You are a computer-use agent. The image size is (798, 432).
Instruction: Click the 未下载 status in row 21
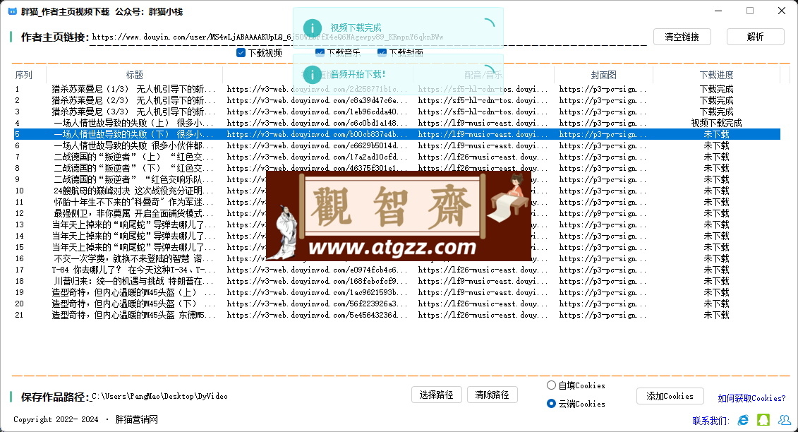pos(716,315)
